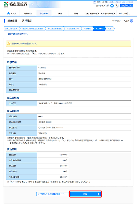This screenshot has width=137, height=209.
Task: Open the 承認 menu tab
Action: (60, 13)
